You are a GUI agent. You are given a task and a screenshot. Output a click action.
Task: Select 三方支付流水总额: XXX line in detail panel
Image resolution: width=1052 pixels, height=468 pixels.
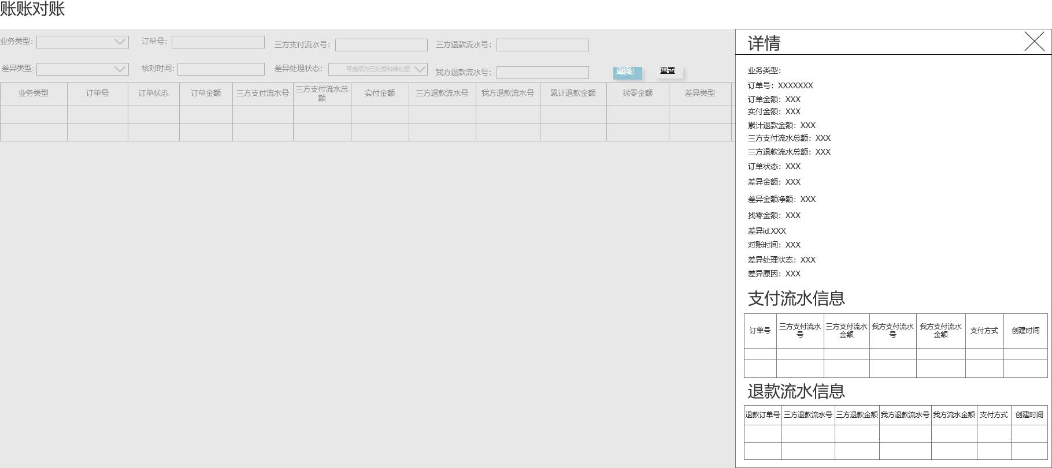[789, 138]
